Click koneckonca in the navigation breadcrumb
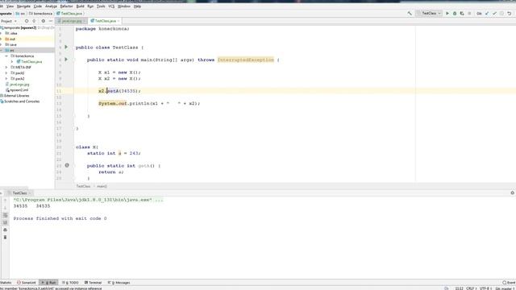Screen dimensions: 516x290 [41, 14]
